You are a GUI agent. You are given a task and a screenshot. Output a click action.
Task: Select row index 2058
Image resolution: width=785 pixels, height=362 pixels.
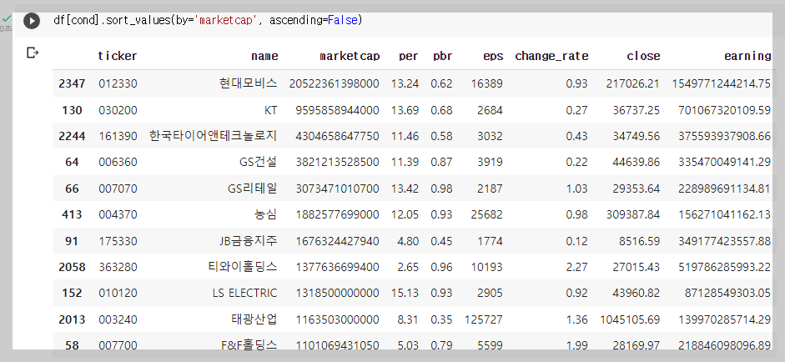72,267
